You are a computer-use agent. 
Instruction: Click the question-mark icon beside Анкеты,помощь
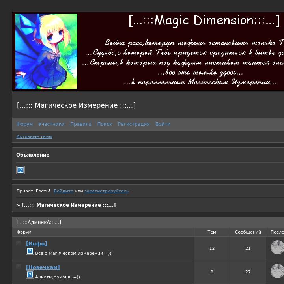30,275
